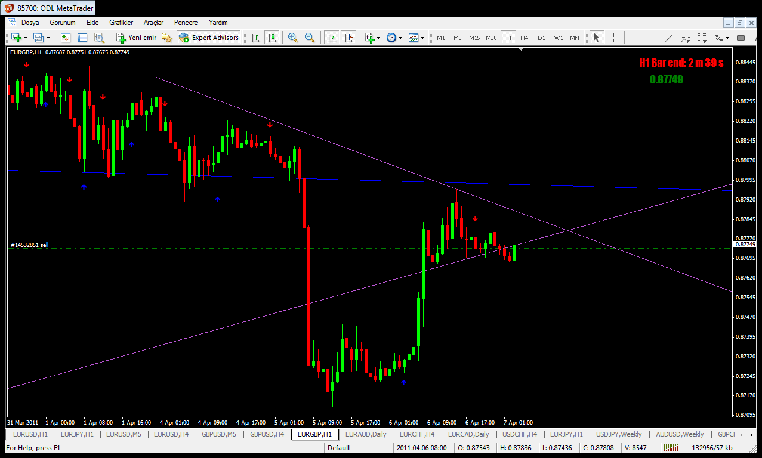The width and height of the screenshot is (762, 458).
Task: Open the Grafikler menu
Action: [121, 23]
